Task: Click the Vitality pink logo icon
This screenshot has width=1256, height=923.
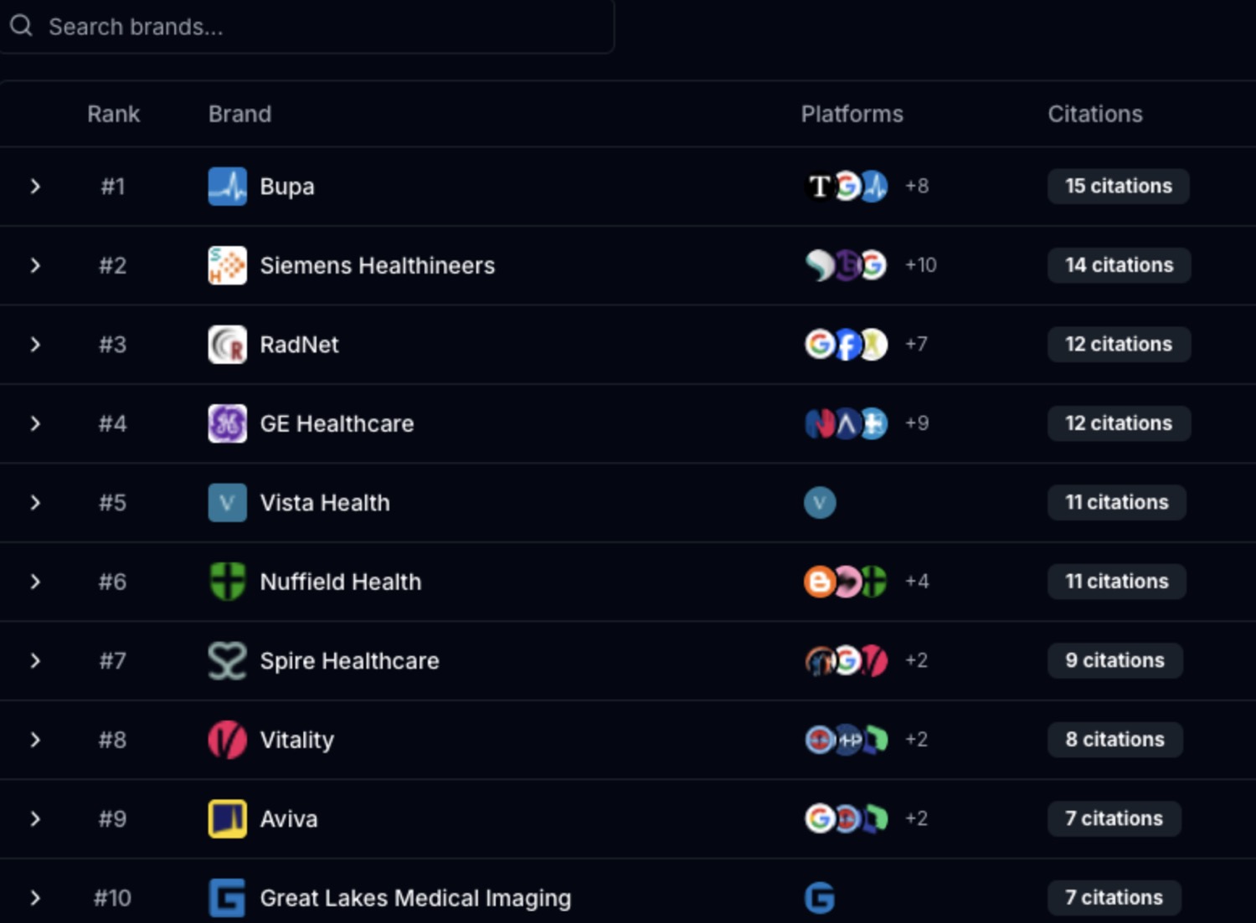Action: click(x=227, y=740)
